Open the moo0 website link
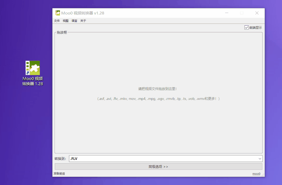 coord(256,174)
